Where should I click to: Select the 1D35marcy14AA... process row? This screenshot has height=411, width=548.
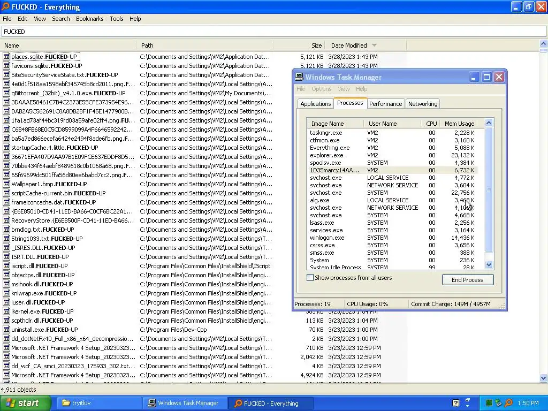[392, 170]
